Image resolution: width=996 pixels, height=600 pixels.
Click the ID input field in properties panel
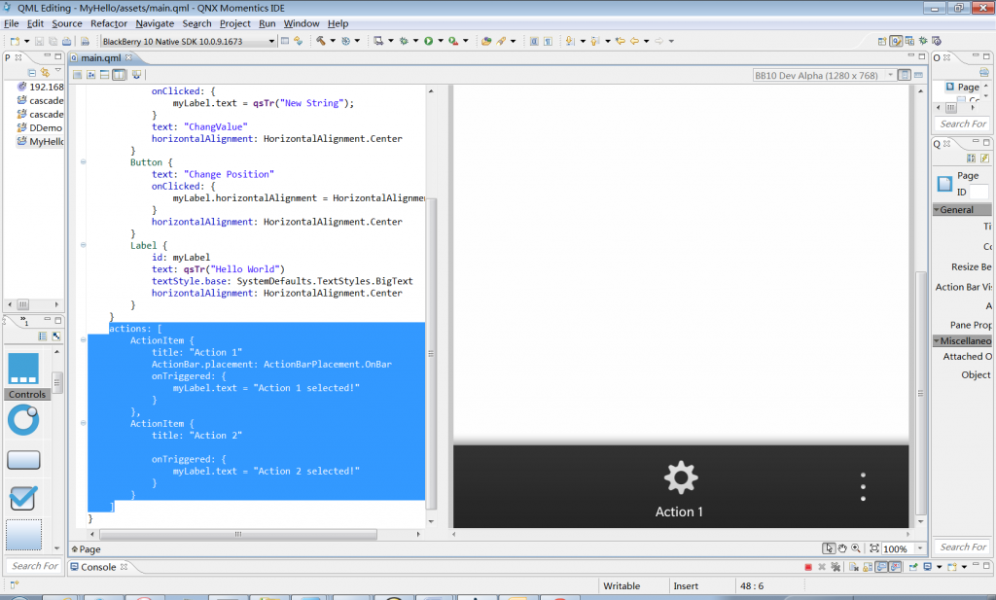(x=978, y=193)
